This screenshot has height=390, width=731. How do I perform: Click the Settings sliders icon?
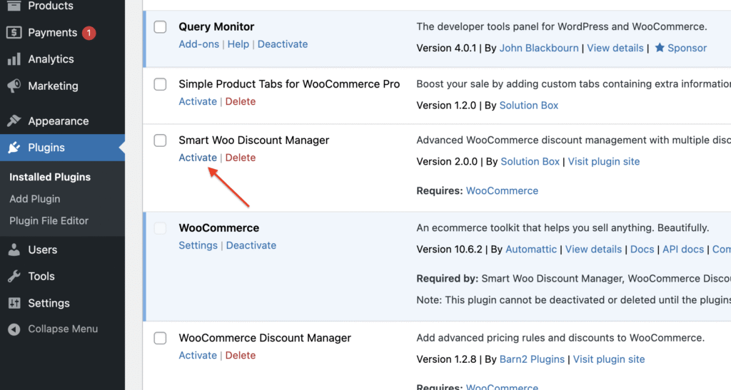coord(14,303)
